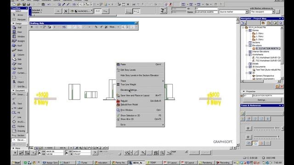Expand the More section of Toolbox

13,148
